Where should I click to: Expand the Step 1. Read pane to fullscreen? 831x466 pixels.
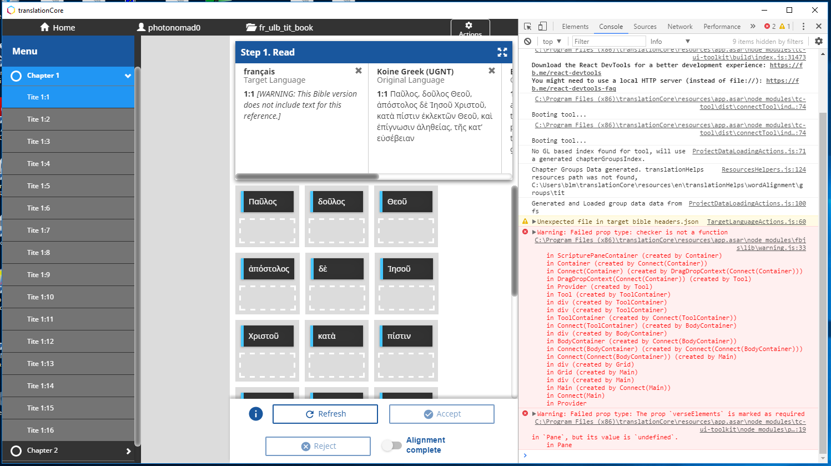[502, 52]
